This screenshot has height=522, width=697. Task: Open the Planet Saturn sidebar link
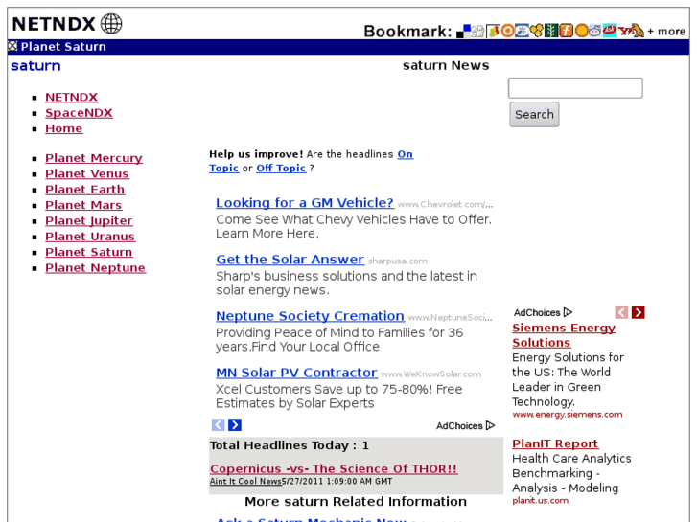click(89, 252)
